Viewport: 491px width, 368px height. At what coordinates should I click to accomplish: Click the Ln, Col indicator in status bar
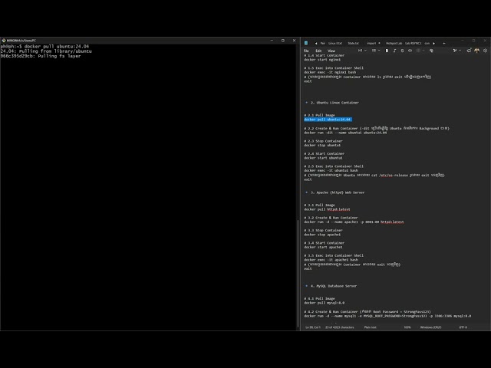pyautogui.click(x=313, y=327)
